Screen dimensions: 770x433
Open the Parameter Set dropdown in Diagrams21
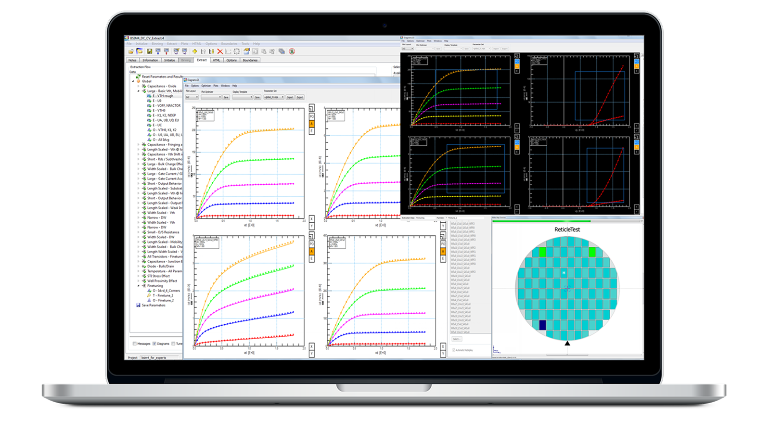[x=274, y=97]
